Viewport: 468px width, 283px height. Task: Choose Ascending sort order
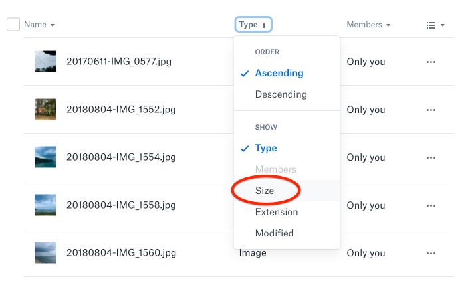click(279, 73)
